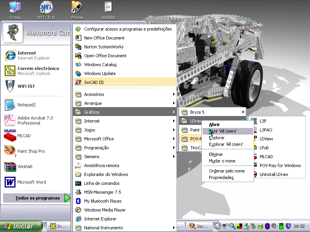Image resolution: width=310 pixels, height=232 pixels.
Task: Launch POV-Ray for Windows
Action: pyautogui.click(x=279, y=165)
